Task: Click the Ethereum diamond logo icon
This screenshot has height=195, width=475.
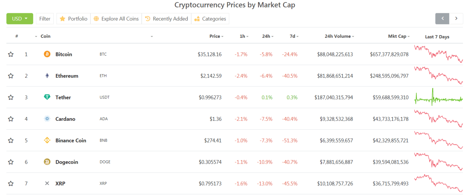Action: 47,76
